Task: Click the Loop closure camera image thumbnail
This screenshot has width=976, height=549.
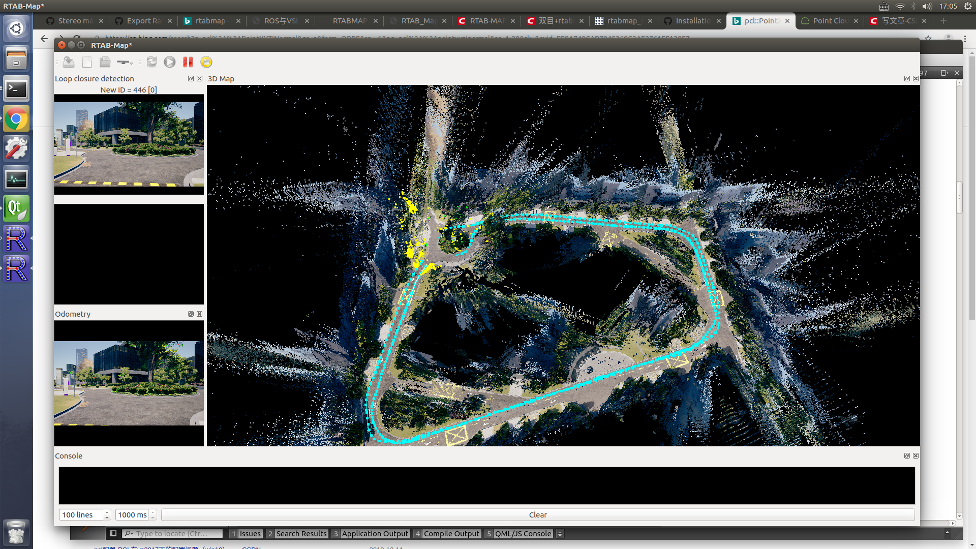Action: pyautogui.click(x=129, y=144)
